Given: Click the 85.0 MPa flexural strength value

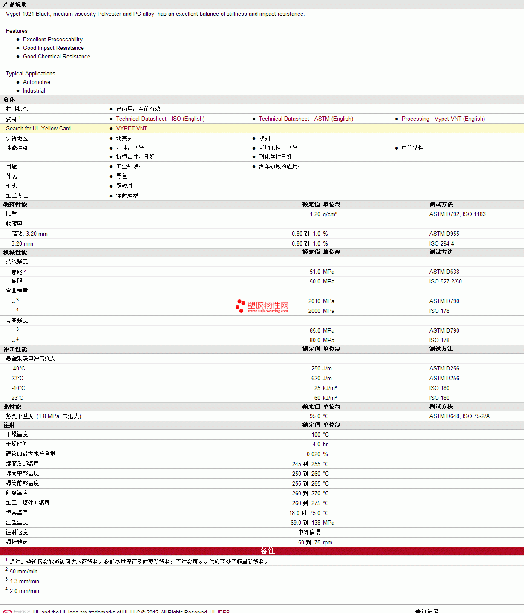Looking at the screenshot, I should pos(322,331).
